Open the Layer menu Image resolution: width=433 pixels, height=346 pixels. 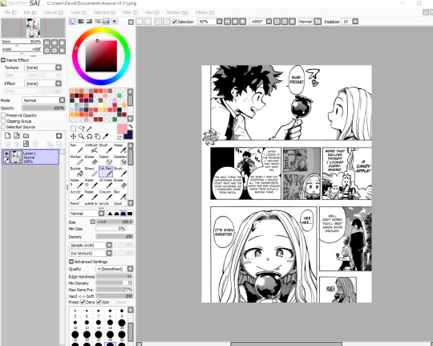pyautogui.click(x=78, y=13)
